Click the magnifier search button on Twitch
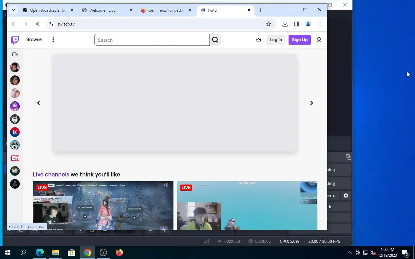Viewport: 415px width, 259px height. pyautogui.click(x=215, y=40)
